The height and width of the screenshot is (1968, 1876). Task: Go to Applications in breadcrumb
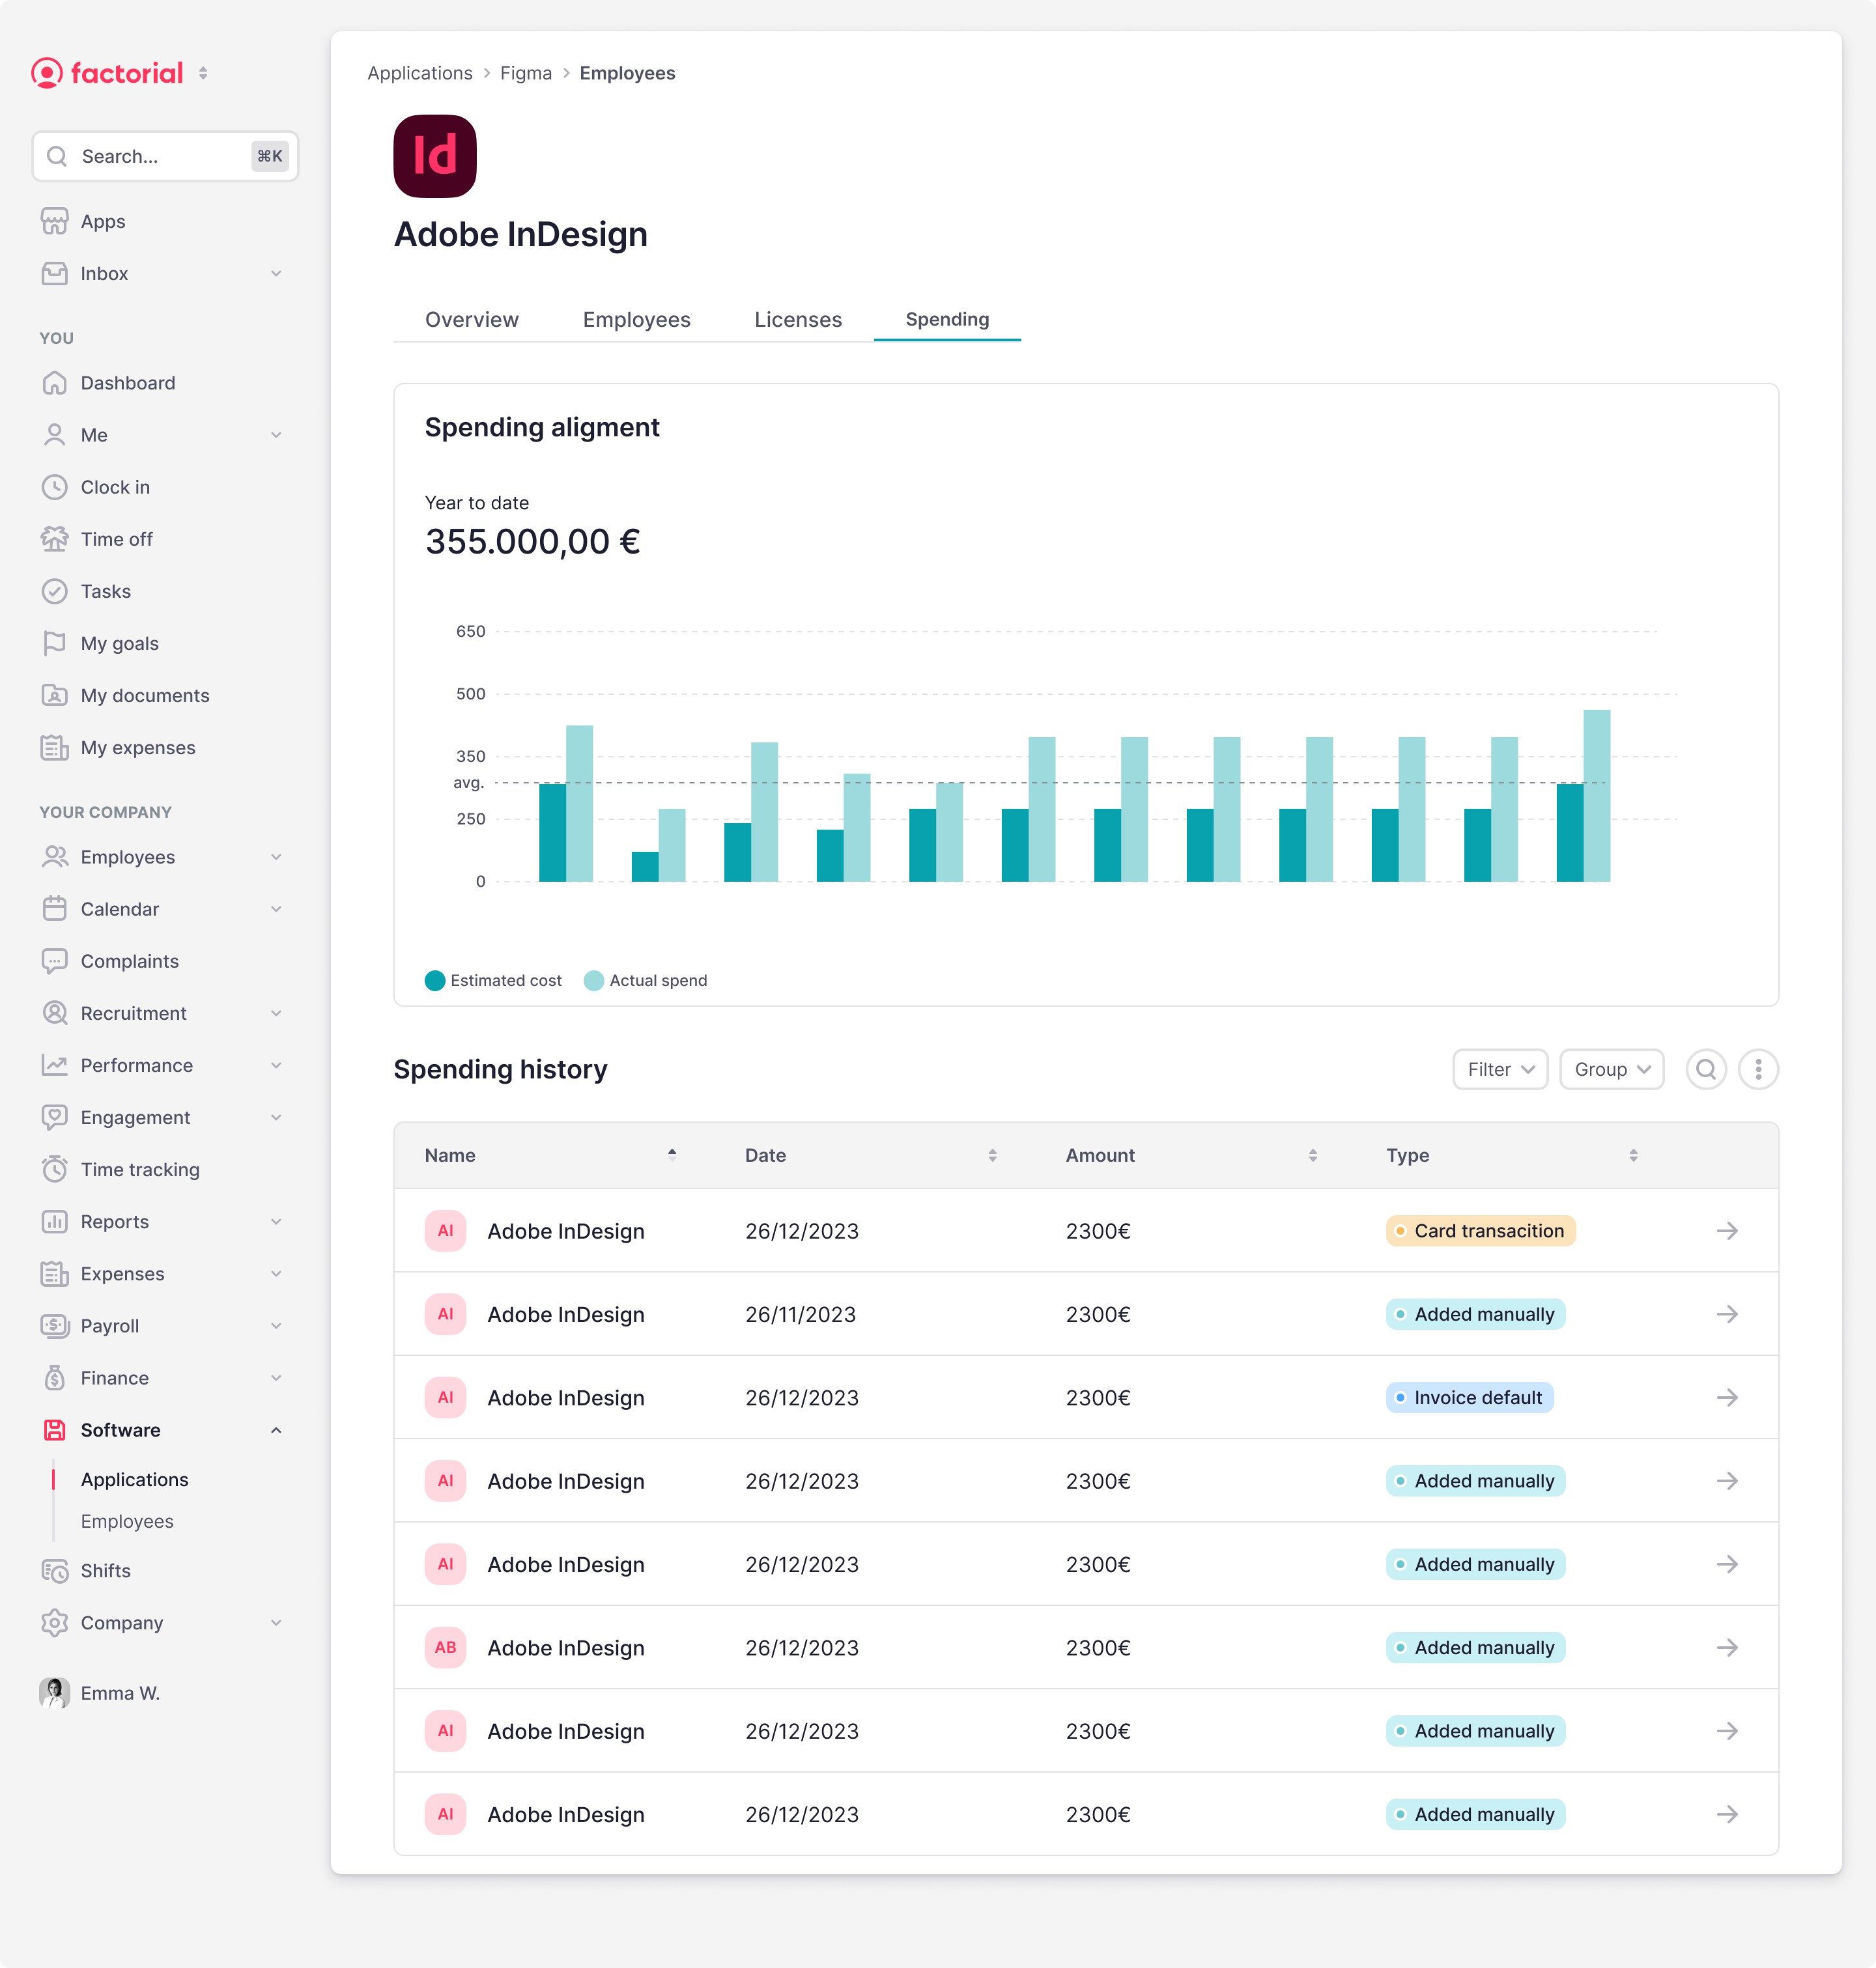420,73
